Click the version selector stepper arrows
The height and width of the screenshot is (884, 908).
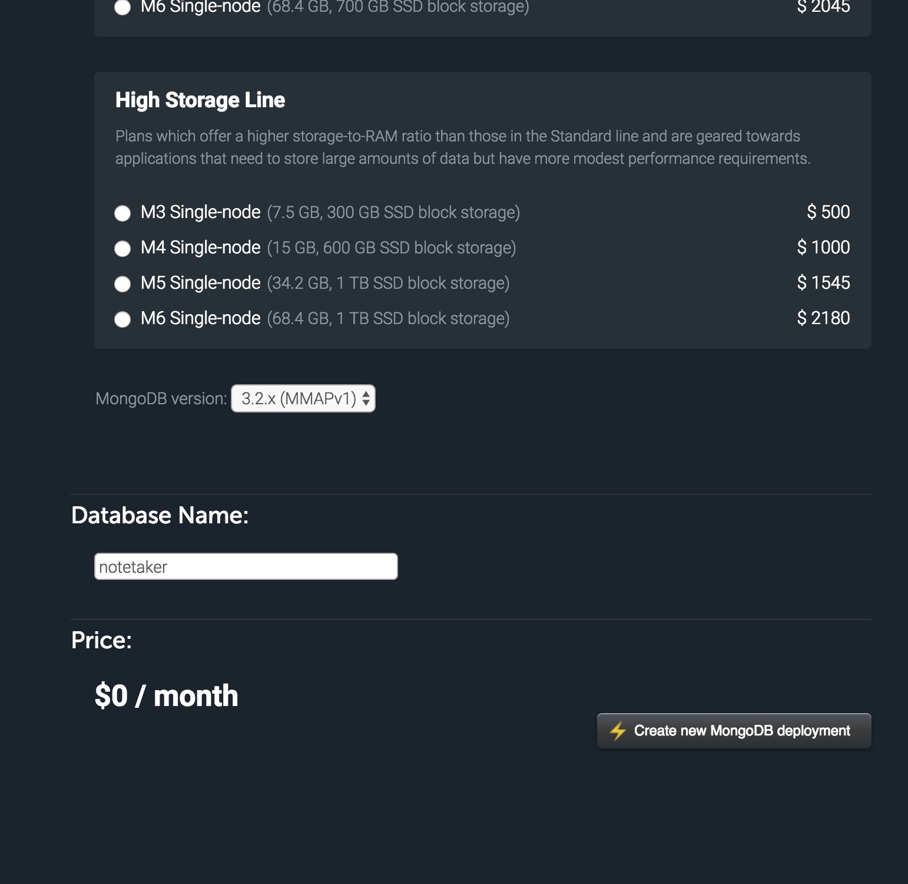366,398
